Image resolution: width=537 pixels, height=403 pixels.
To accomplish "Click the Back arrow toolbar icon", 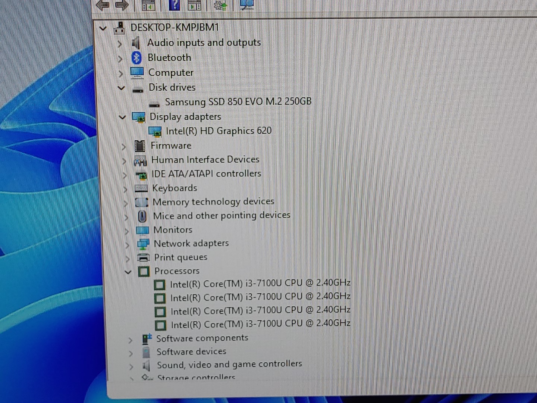I will click(x=102, y=5).
